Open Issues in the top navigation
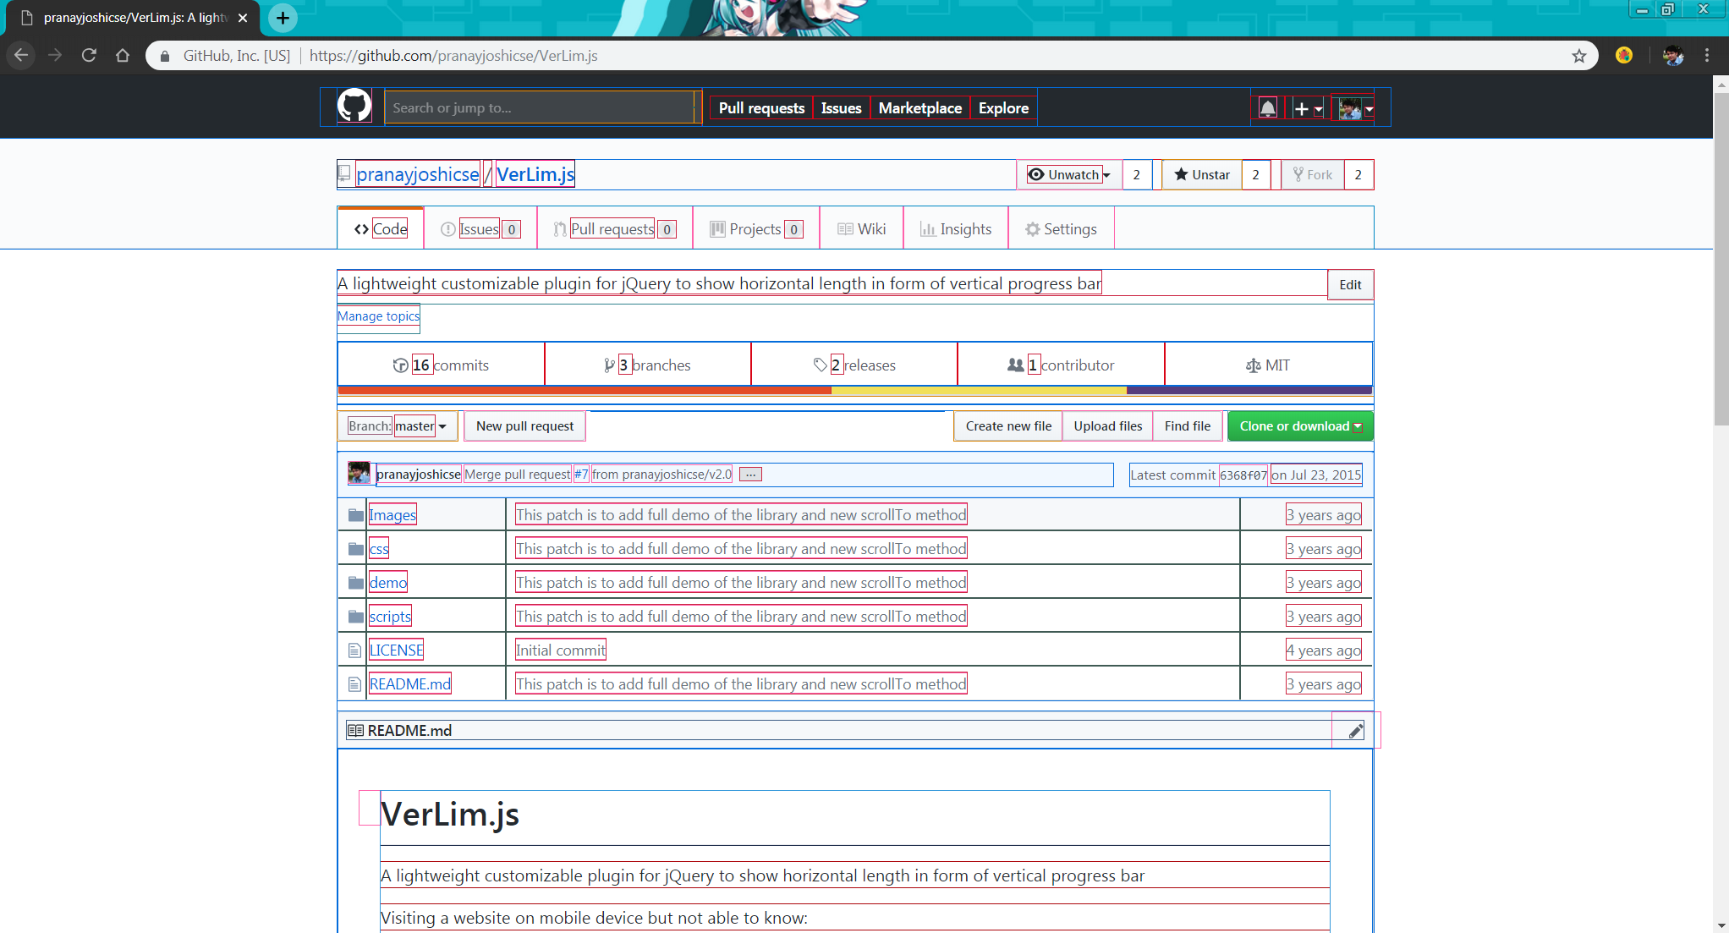This screenshot has width=1729, height=933. 841,108
